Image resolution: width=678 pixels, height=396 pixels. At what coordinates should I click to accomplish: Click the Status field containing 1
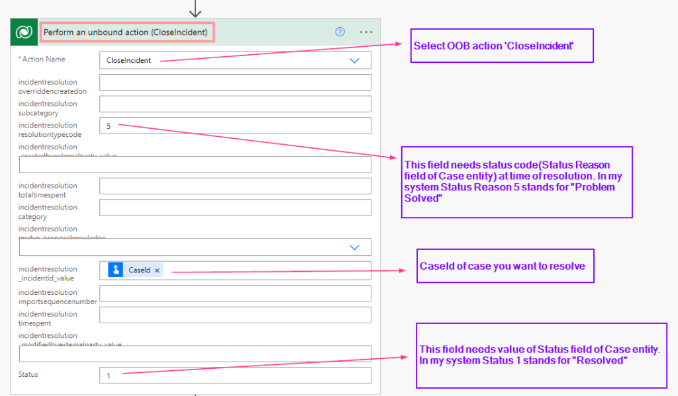235,376
